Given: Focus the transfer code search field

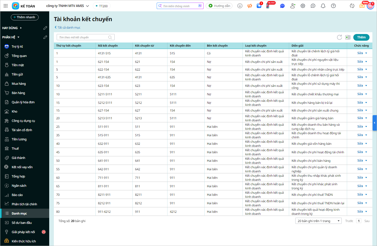Looking at the screenshot, I should tap(83, 37).
